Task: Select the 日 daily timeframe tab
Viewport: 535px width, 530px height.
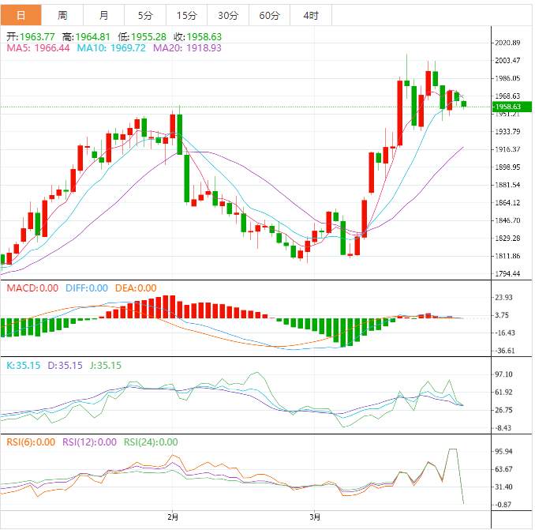Action: point(21,16)
